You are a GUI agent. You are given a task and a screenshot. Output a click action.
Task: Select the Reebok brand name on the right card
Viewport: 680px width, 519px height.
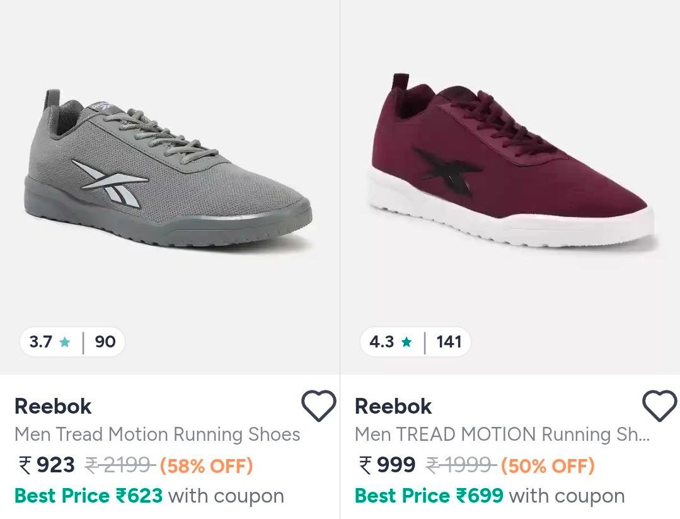(393, 406)
